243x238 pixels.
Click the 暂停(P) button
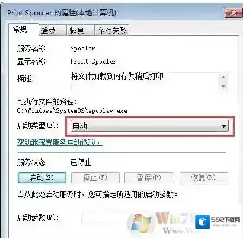pyautogui.click(x=149, y=177)
